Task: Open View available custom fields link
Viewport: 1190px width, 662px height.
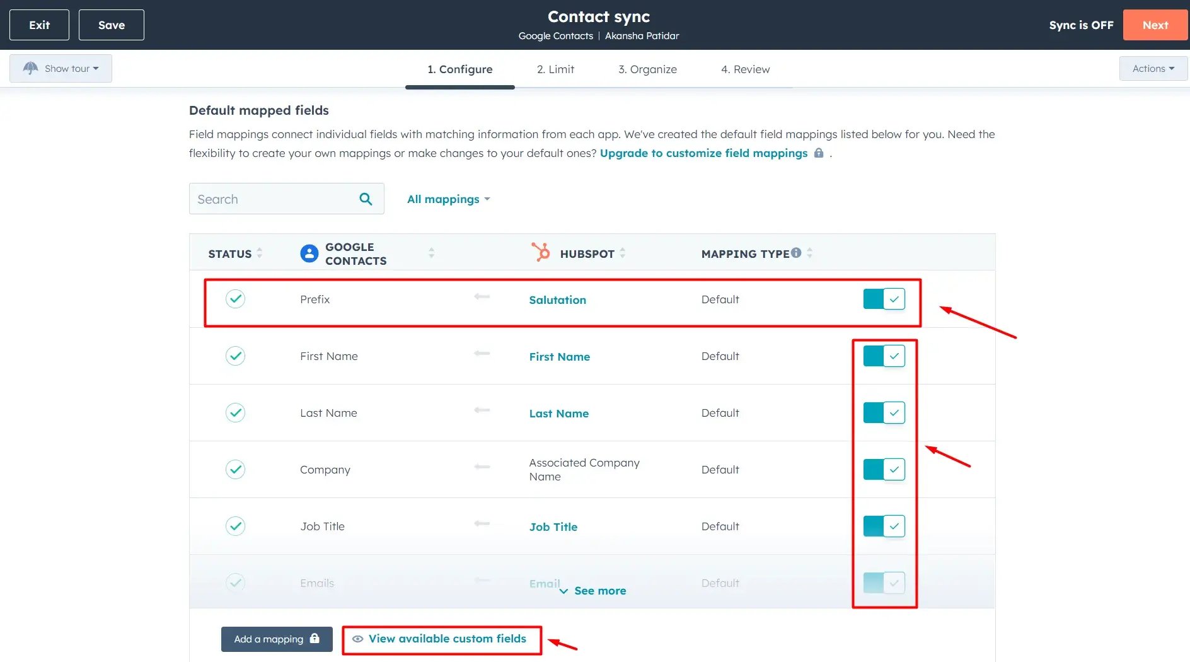Action: click(447, 639)
